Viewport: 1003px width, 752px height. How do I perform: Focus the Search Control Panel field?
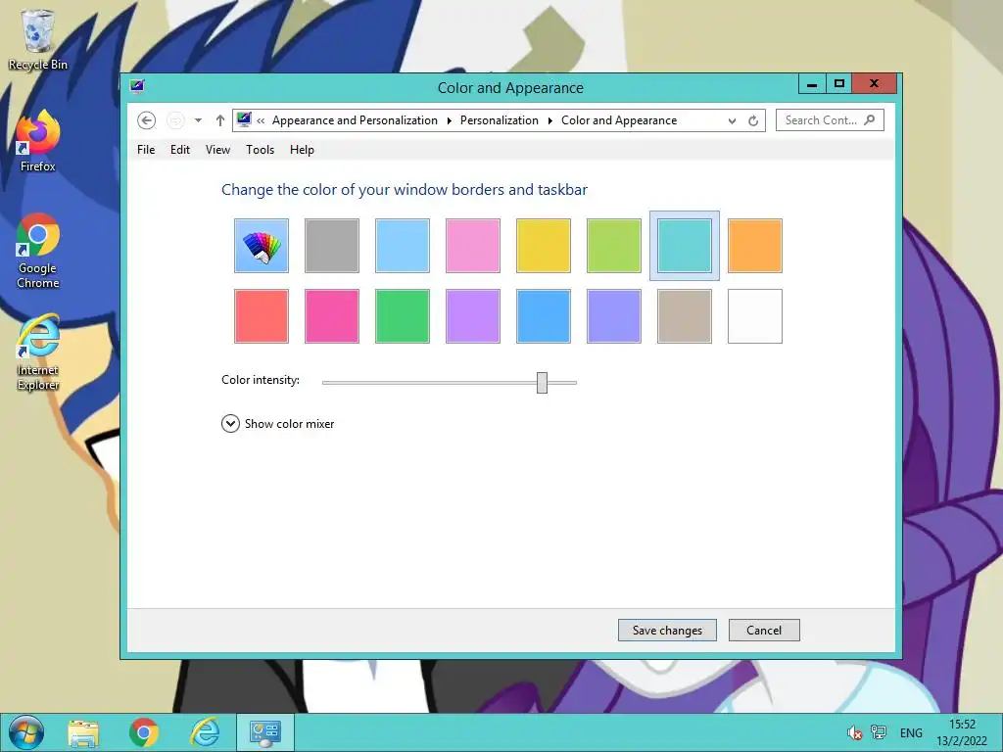[830, 120]
